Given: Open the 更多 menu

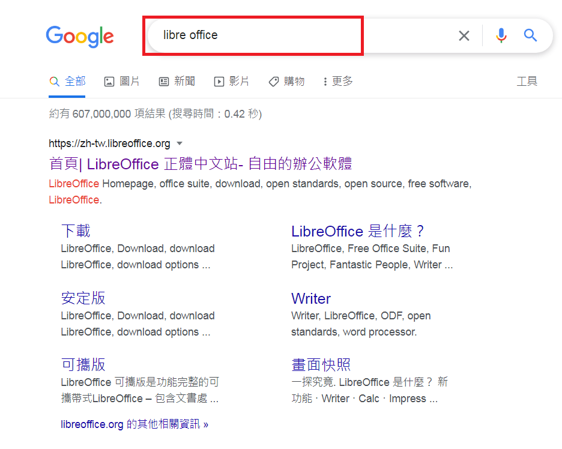Looking at the screenshot, I should [338, 82].
